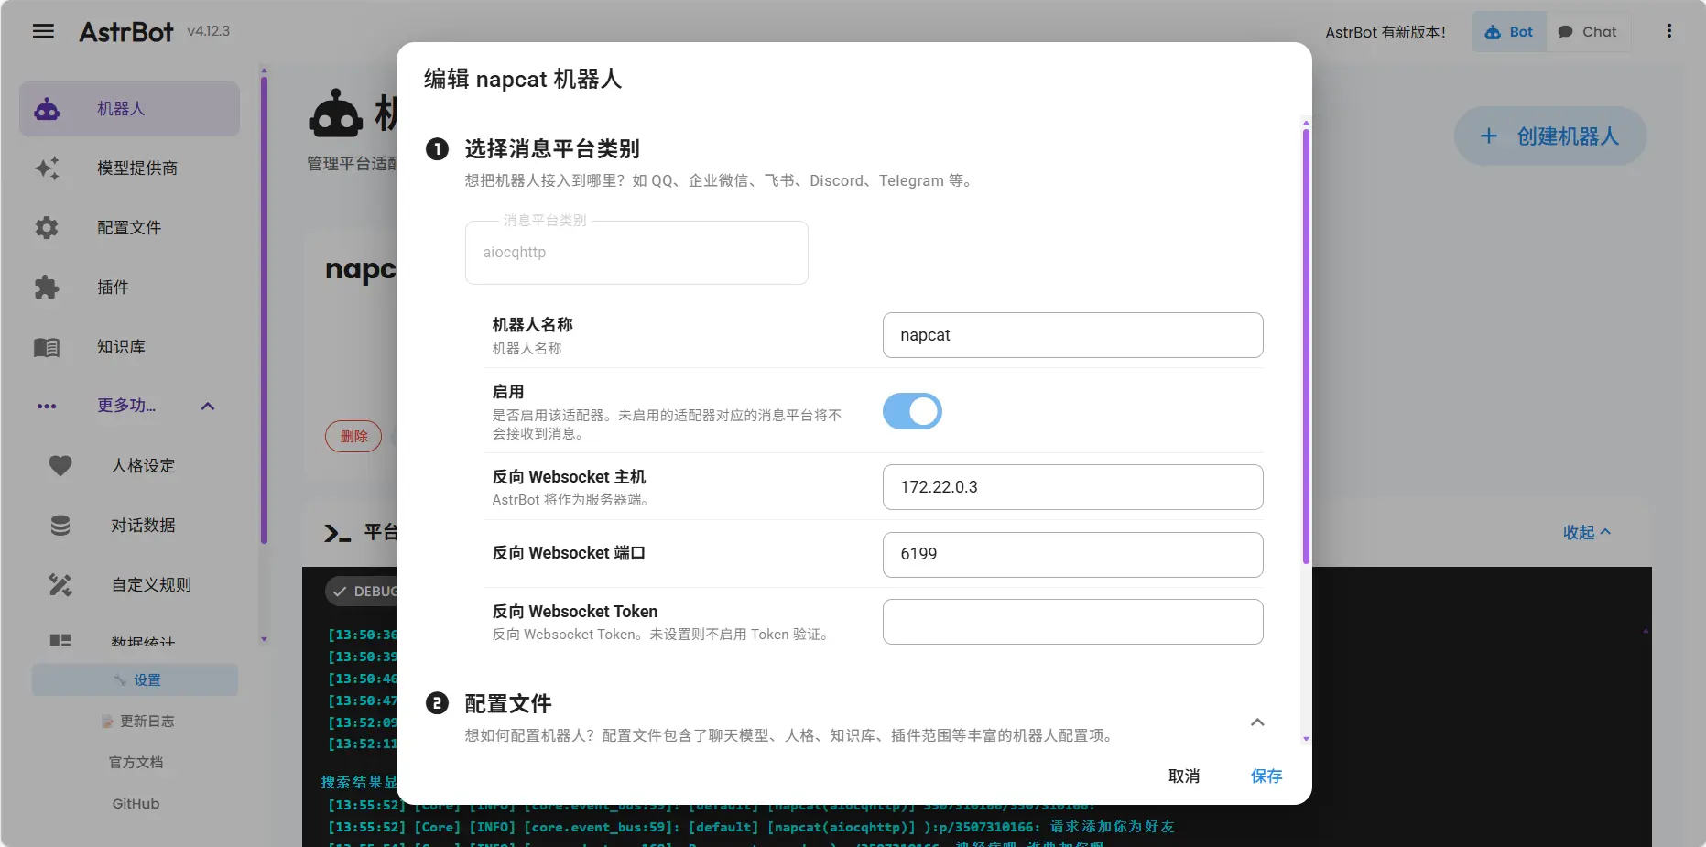The height and width of the screenshot is (847, 1706).
Task: Toggle the napcat bot enable control
Action: click(x=912, y=411)
